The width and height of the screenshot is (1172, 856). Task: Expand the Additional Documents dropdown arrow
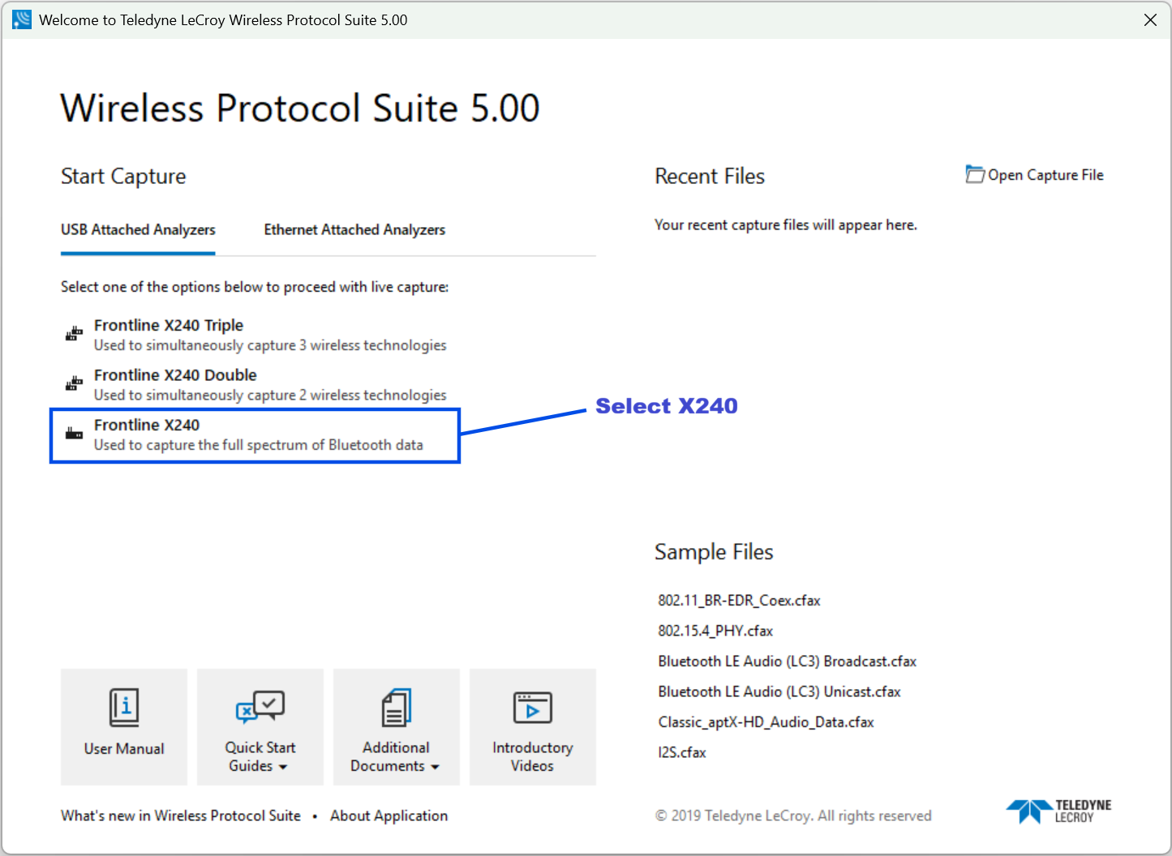[435, 767]
